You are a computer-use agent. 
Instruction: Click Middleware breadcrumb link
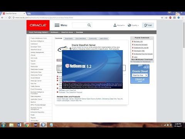click(x=54, y=32)
